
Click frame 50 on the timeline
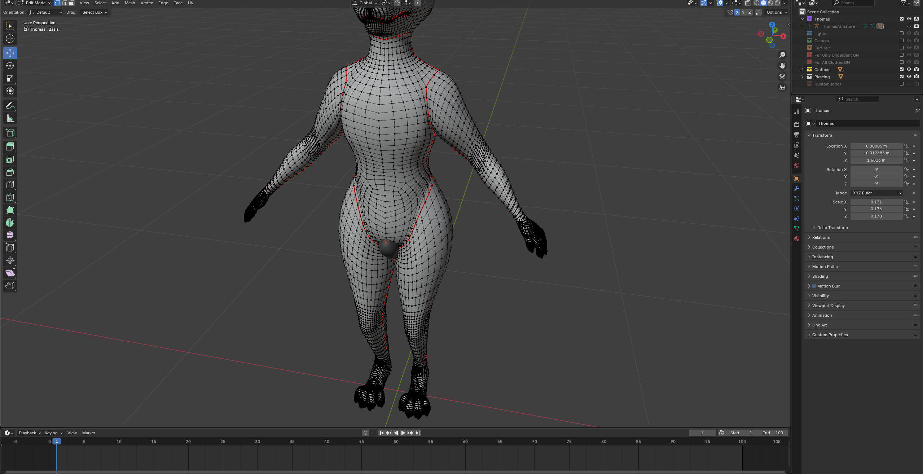coord(396,442)
